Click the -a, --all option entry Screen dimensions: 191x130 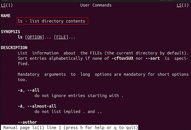pos(28,90)
